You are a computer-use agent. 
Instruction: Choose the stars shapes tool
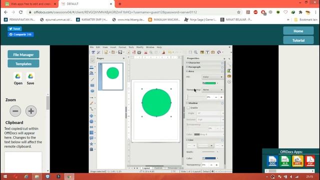[x=91, y=143]
